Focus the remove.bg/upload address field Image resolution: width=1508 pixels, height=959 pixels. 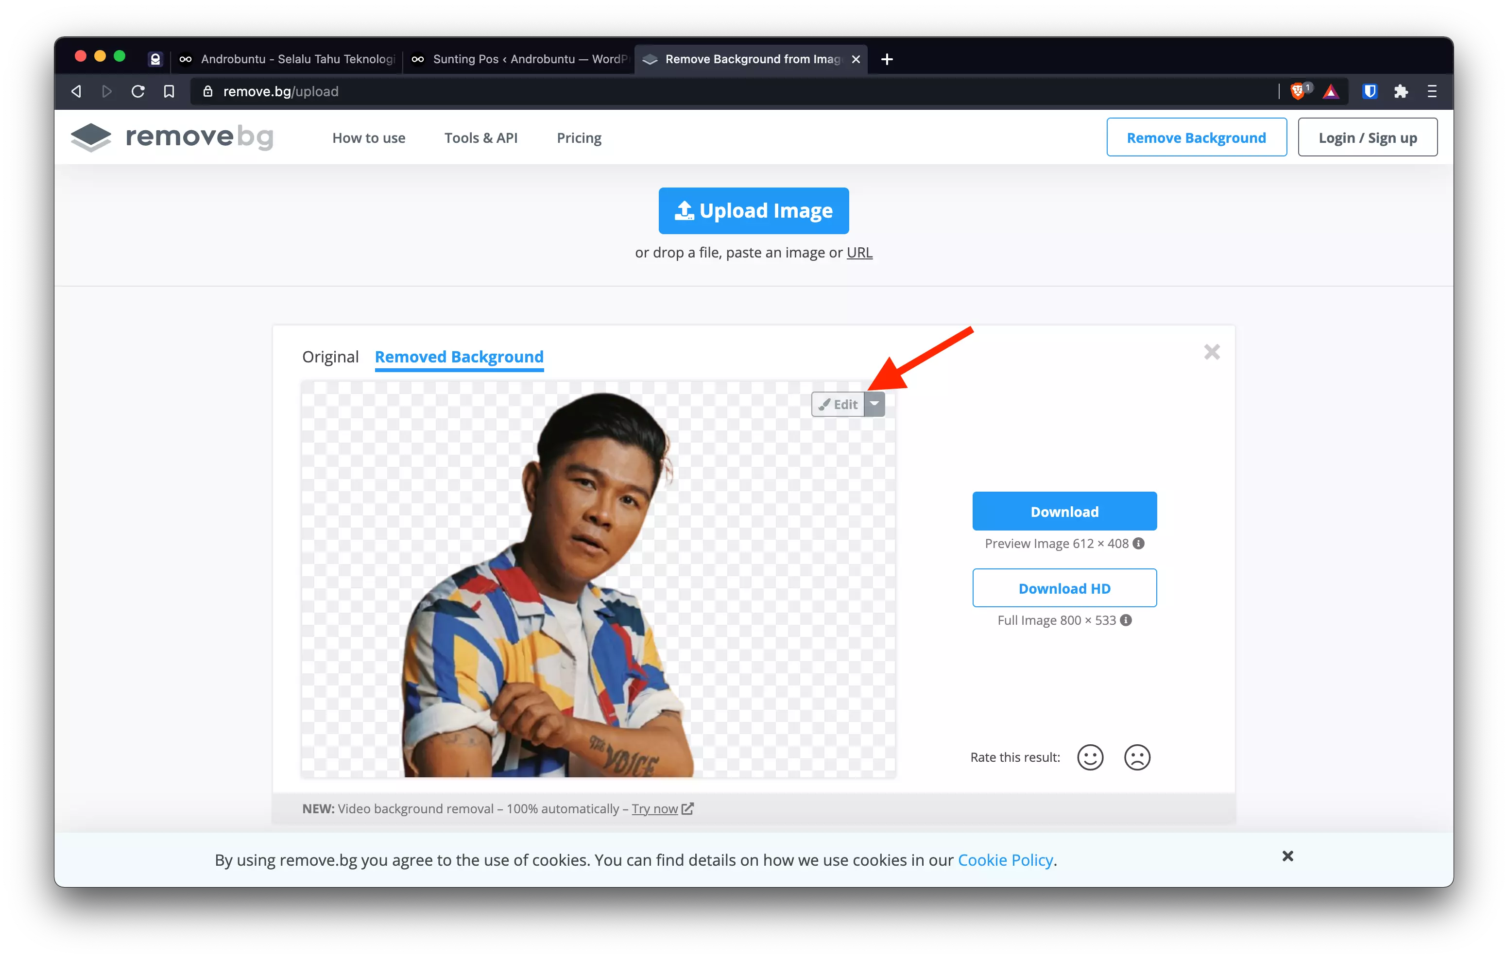coord(733,91)
